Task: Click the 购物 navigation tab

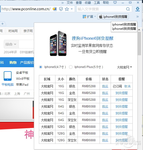Action: (13, 62)
